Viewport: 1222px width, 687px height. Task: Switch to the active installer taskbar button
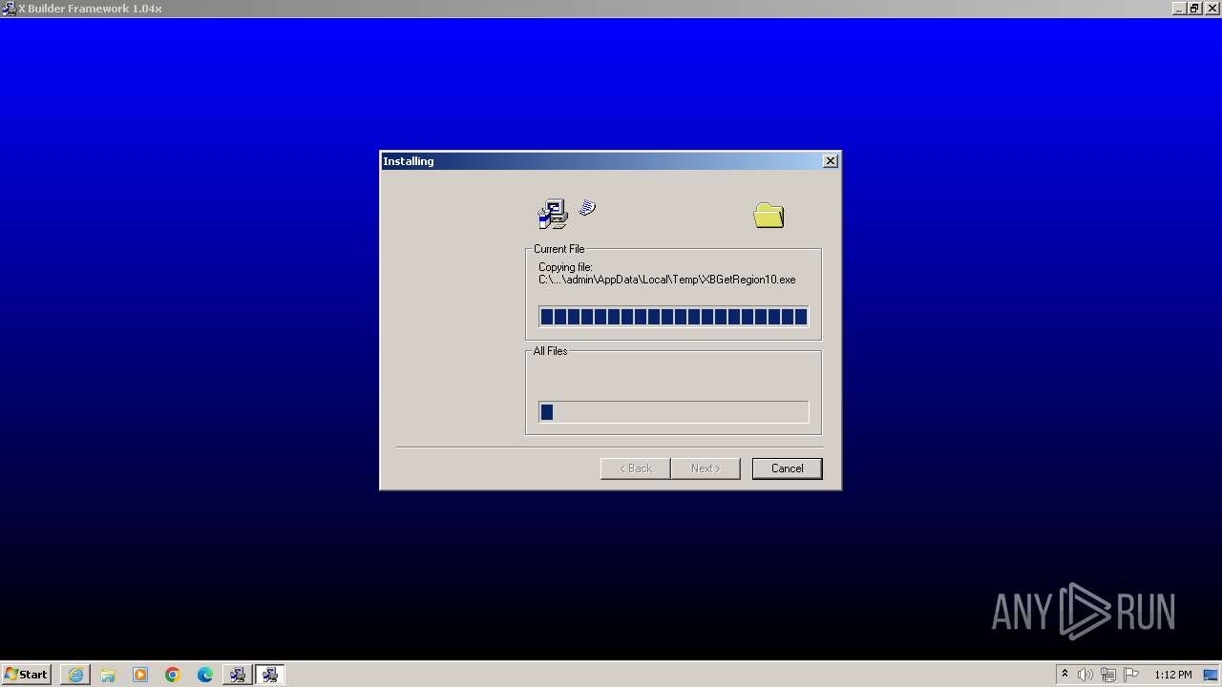(270, 675)
